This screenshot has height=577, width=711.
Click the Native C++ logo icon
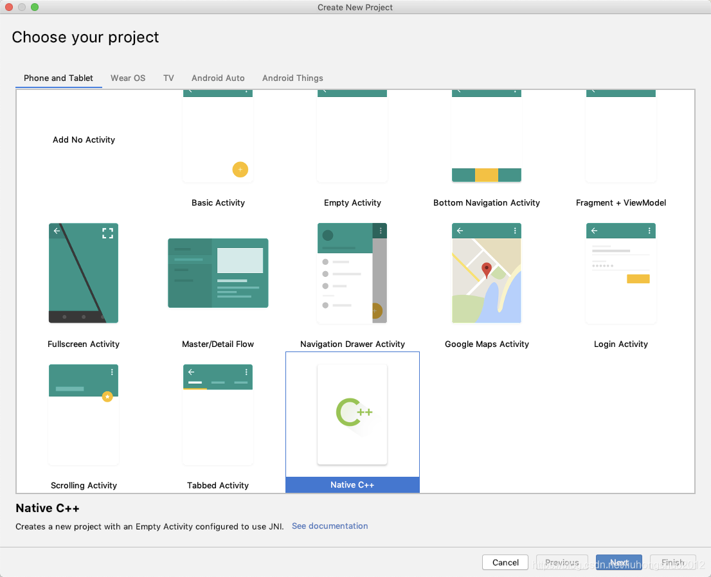click(354, 412)
